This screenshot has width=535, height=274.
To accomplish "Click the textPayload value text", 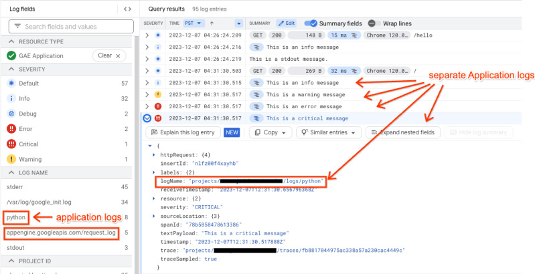I will [x=246, y=233].
